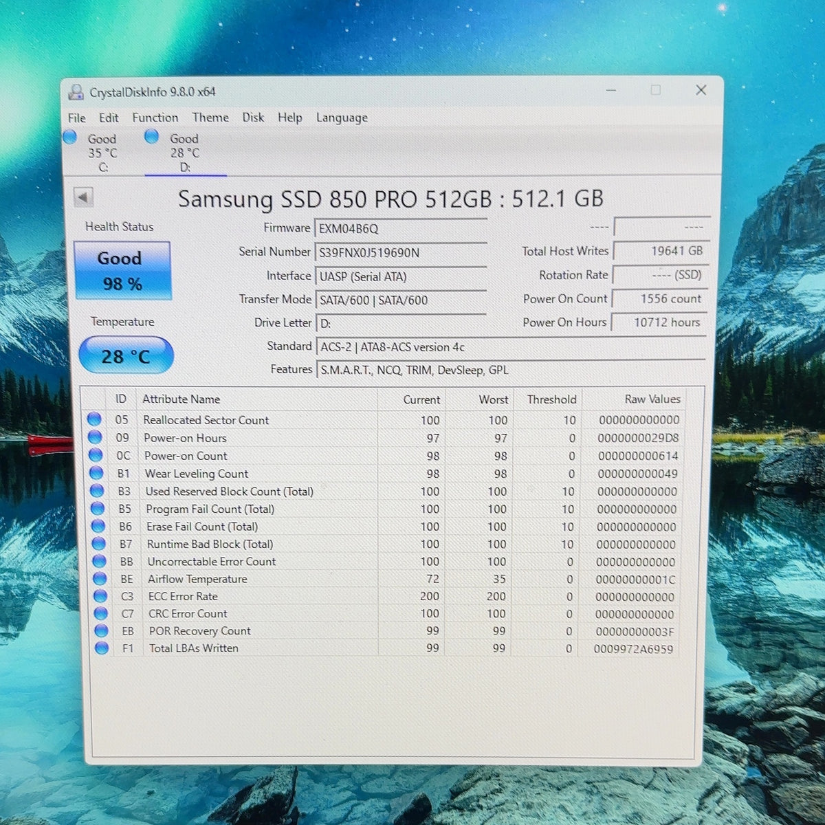
Task: Click 'Power-on Hours' attribute name
Action: point(185,438)
